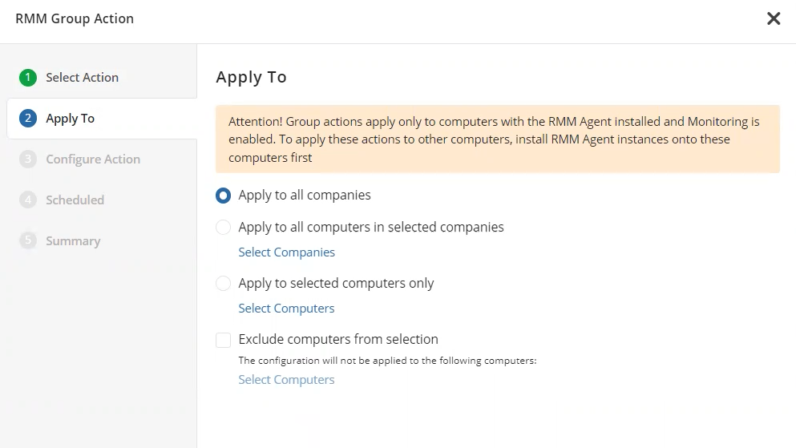Click the orange Attention notice banner
Image resolution: width=796 pixels, height=448 pixels.
coord(497,139)
